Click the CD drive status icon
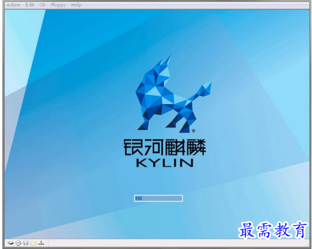Screen dimensions: 312x249 click(18, 243)
